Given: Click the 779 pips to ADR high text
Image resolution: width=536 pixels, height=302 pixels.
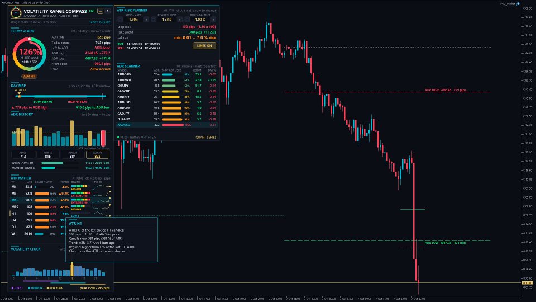Looking at the screenshot, I should 30,108.
